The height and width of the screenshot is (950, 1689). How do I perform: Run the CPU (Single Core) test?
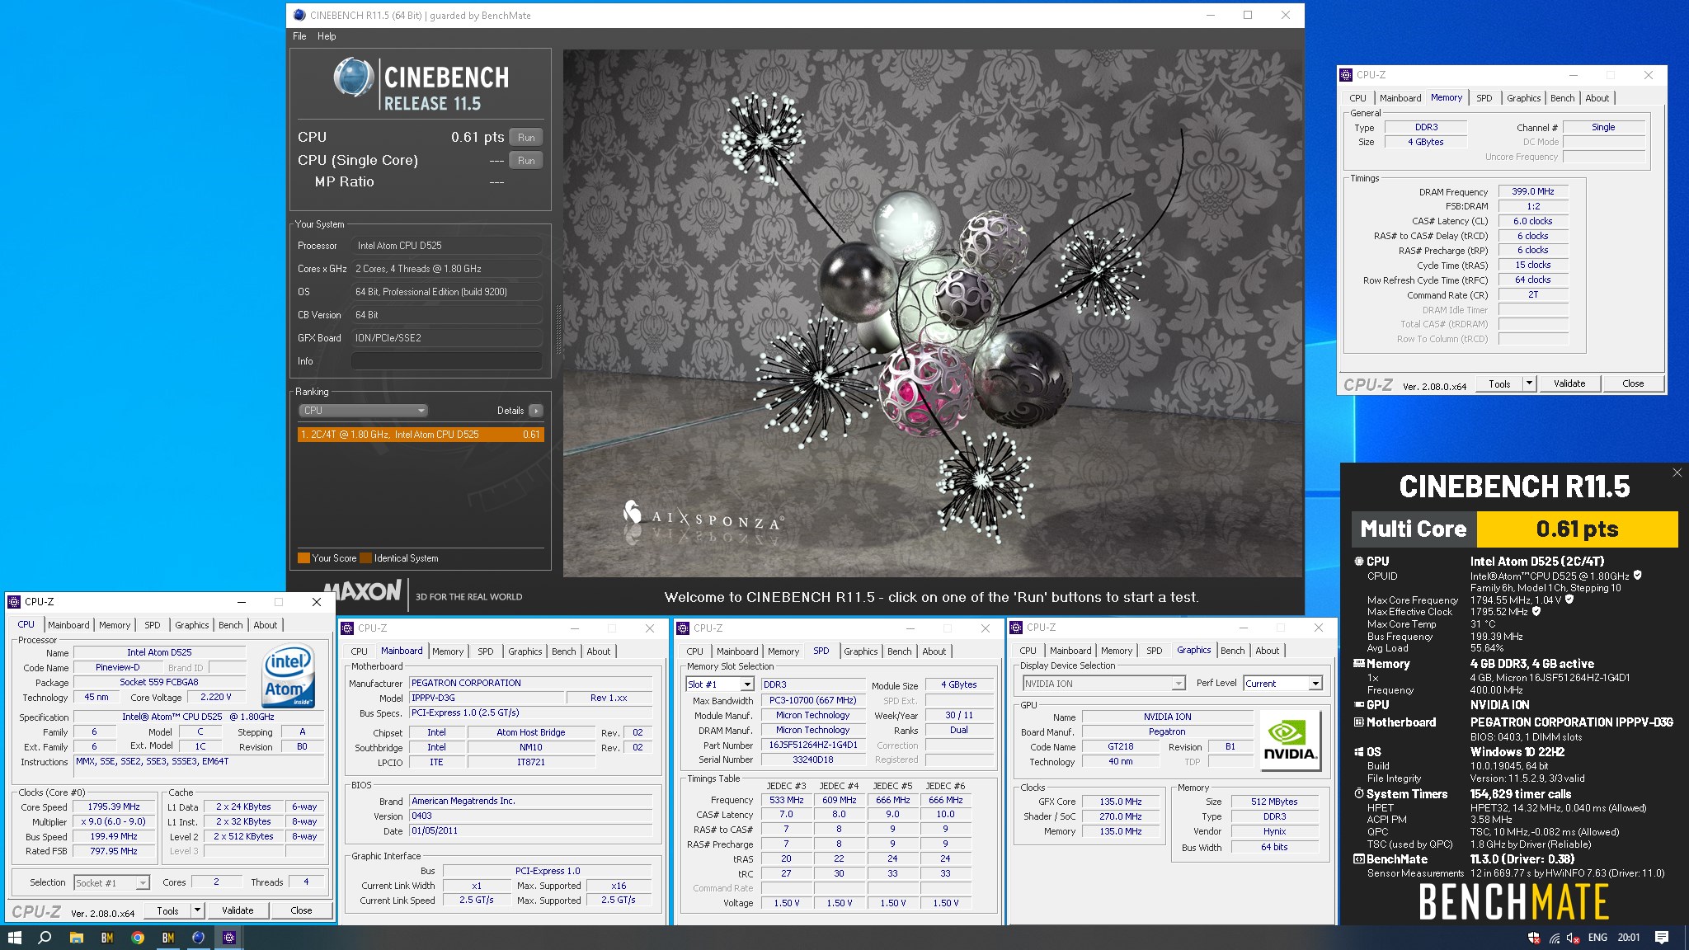pos(526,161)
